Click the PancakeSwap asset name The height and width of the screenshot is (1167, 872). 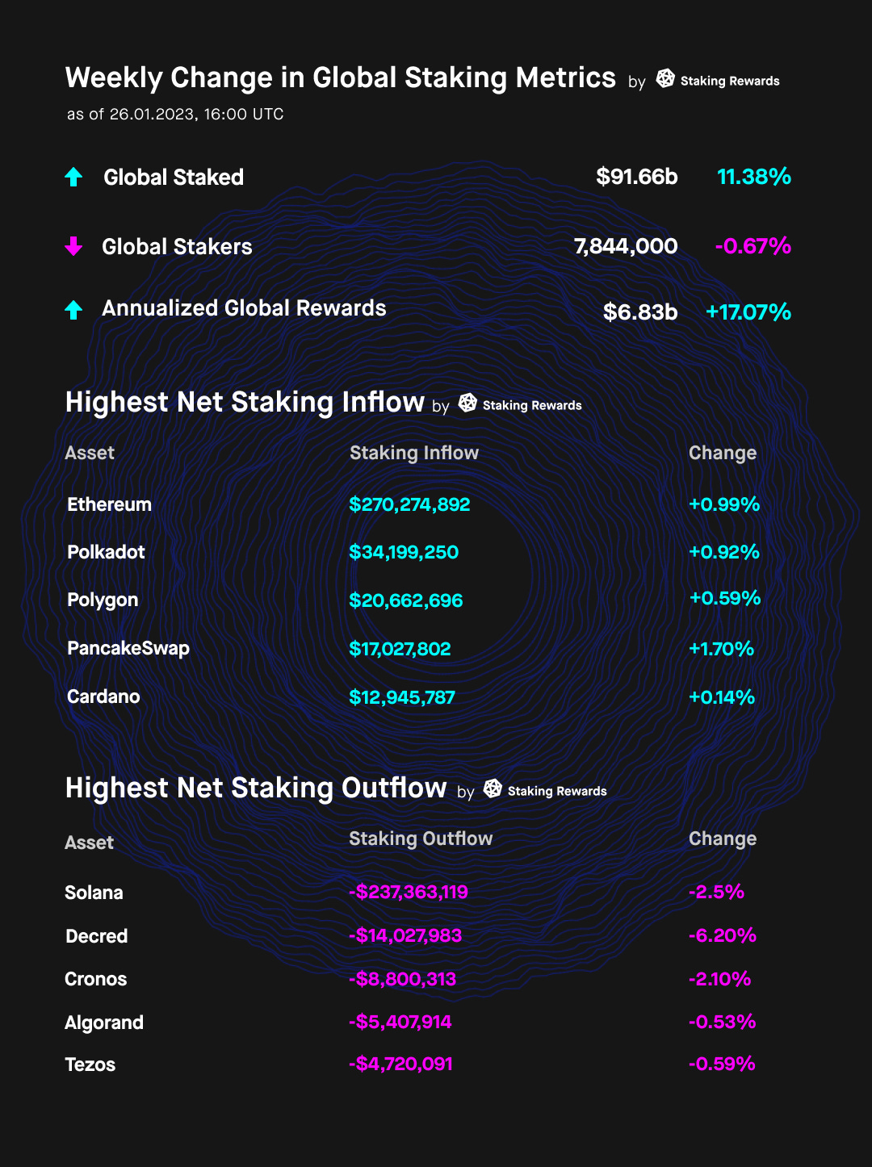coord(128,648)
